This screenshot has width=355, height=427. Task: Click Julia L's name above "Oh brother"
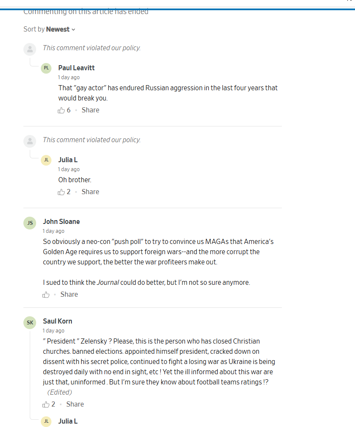click(x=68, y=160)
